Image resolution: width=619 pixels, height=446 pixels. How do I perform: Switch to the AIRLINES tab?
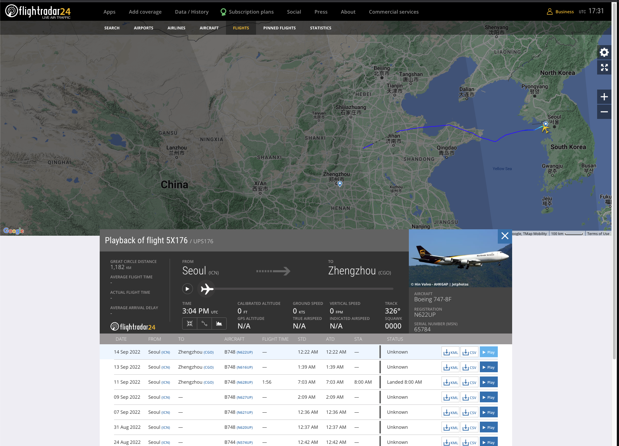tap(176, 28)
